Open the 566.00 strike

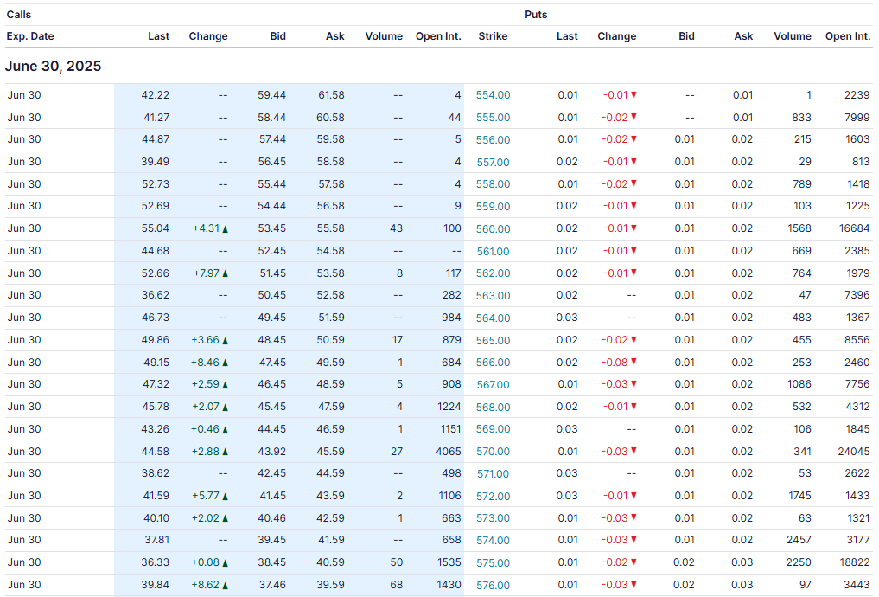pyautogui.click(x=493, y=363)
